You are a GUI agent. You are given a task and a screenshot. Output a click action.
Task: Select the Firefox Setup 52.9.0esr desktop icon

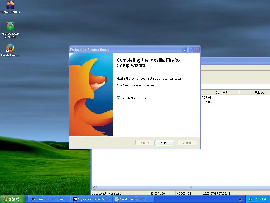coord(10,30)
